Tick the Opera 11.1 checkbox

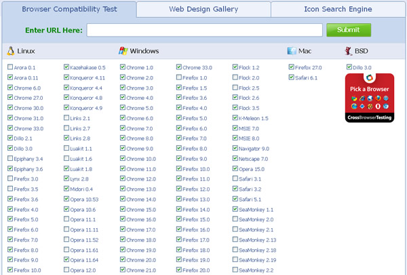66,220
